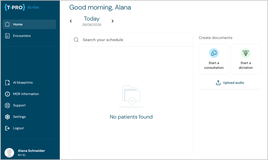268x160 pixels.
Task: Click the Support lifebuoy icon
Action: pos(7,106)
